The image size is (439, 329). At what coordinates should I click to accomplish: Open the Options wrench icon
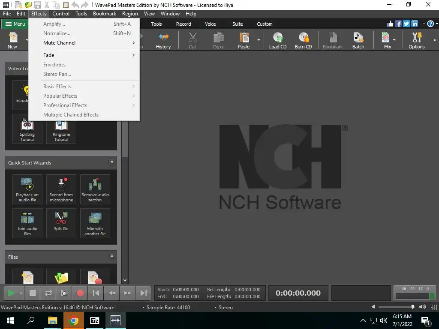click(417, 40)
